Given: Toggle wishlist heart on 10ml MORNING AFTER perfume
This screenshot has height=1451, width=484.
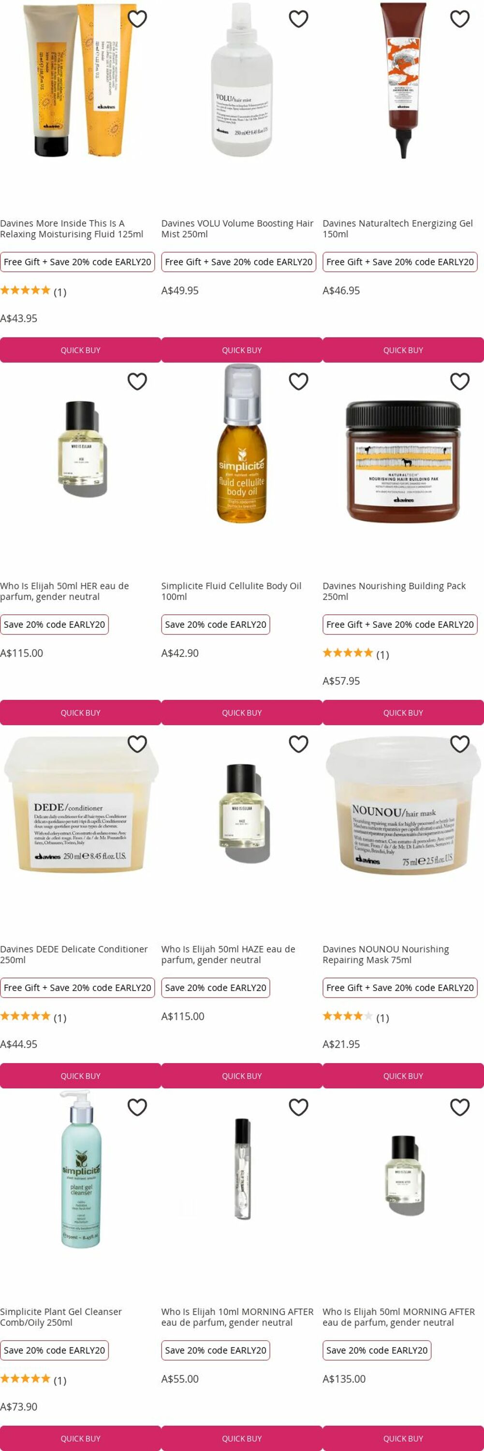Looking at the screenshot, I should coord(298,1107).
